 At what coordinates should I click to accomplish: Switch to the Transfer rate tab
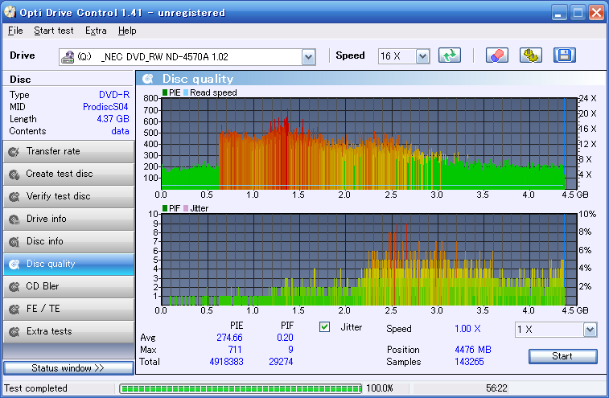coord(68,151)
